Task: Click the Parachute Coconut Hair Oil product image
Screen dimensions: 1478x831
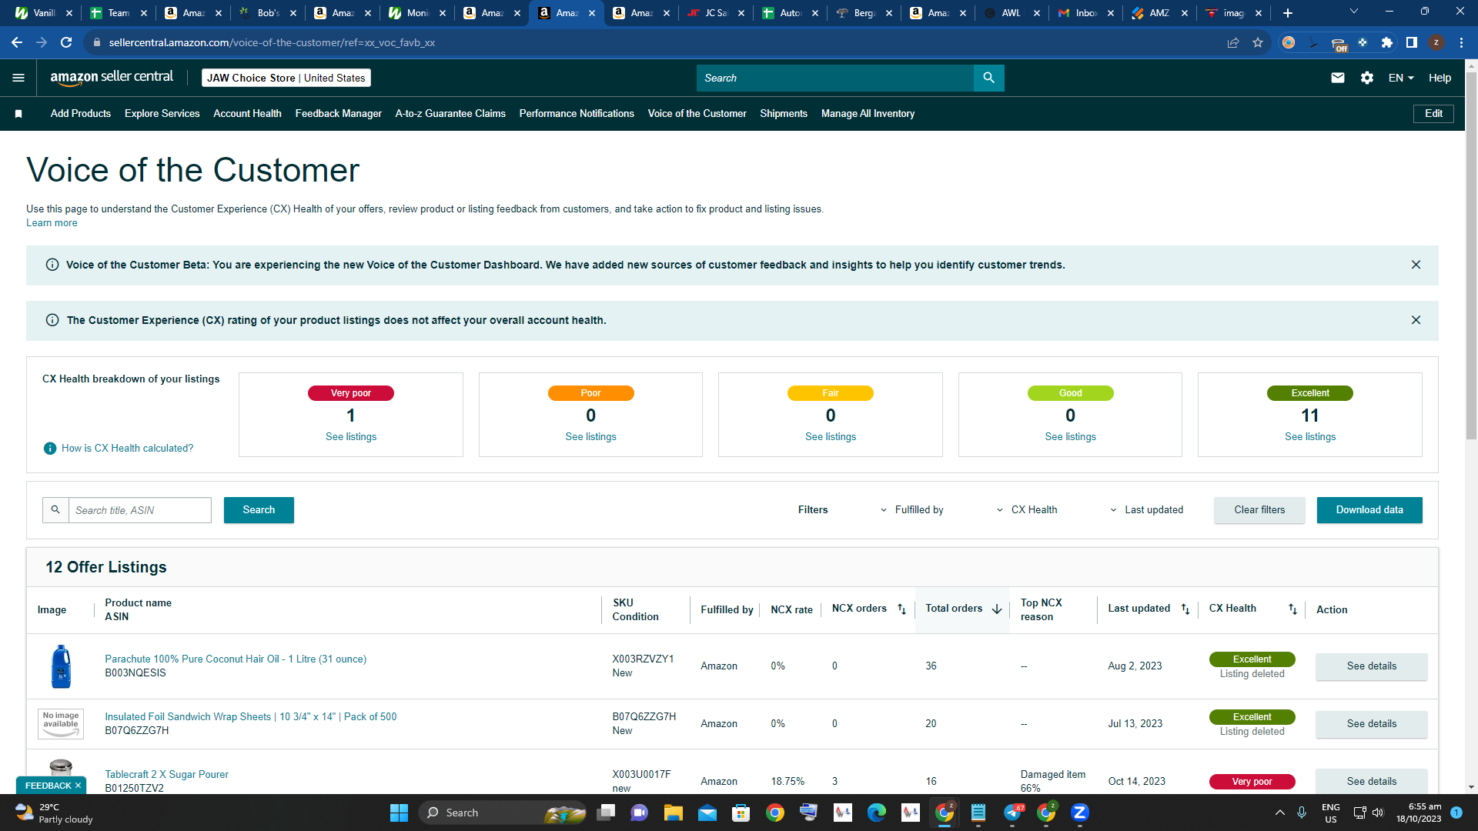Action: [61, 666]
